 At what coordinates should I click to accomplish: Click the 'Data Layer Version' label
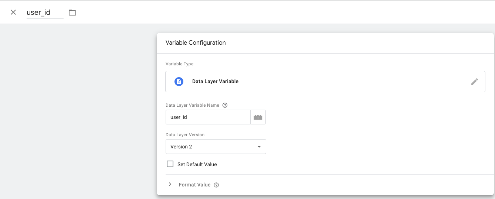click(x=185, y=135)
